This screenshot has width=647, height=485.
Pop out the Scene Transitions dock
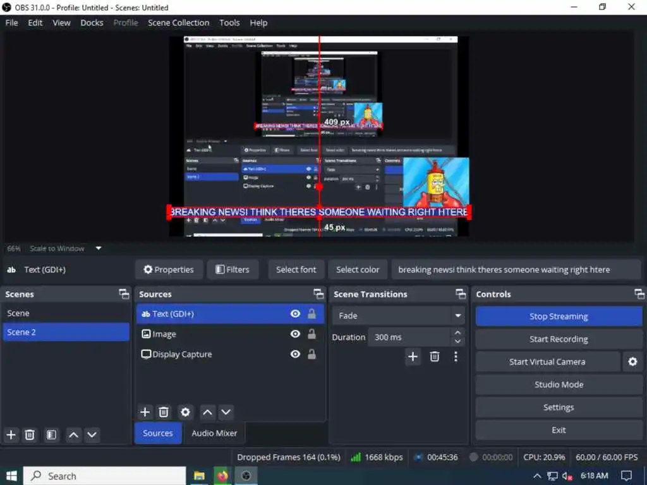tap(461, 294)
